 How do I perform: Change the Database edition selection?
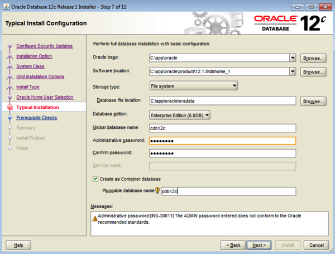[180, 115]
